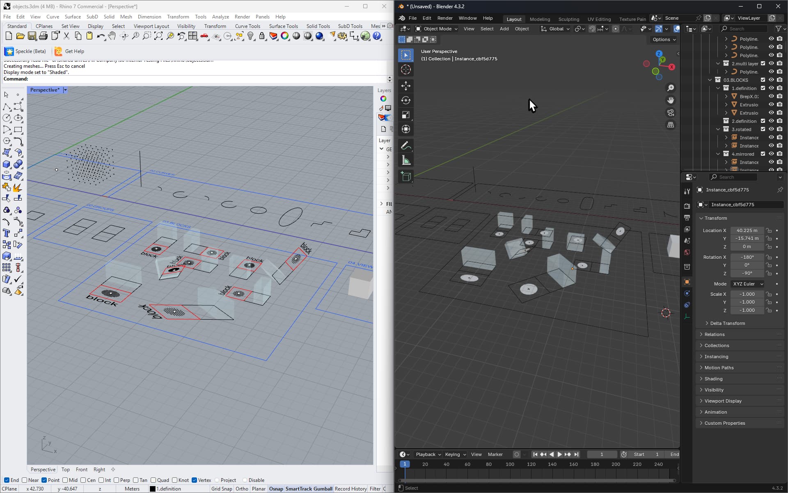Hide 03.BLOCKS collection with eye icon
Screen dimensions: 788x493
click(771, 80)
